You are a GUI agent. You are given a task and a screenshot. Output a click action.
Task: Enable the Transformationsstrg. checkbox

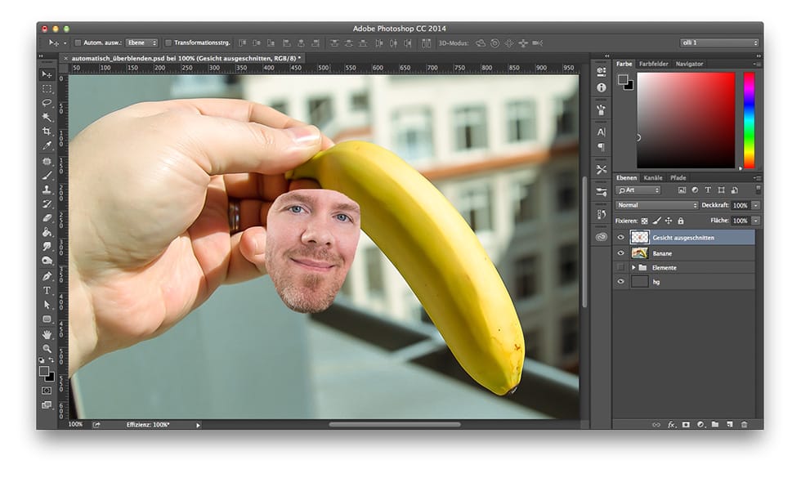click(x=168, y=42)
